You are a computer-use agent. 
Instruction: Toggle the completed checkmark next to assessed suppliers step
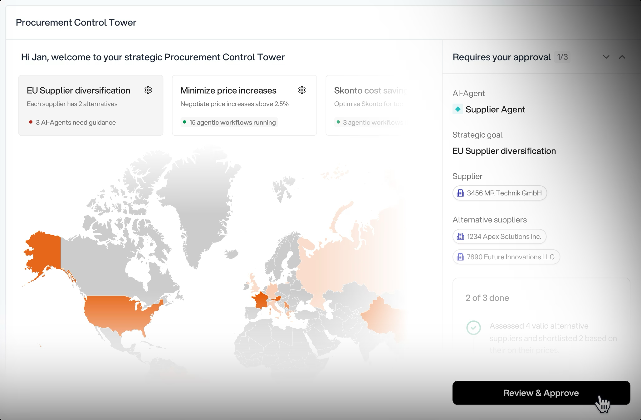tap(473, 328)
